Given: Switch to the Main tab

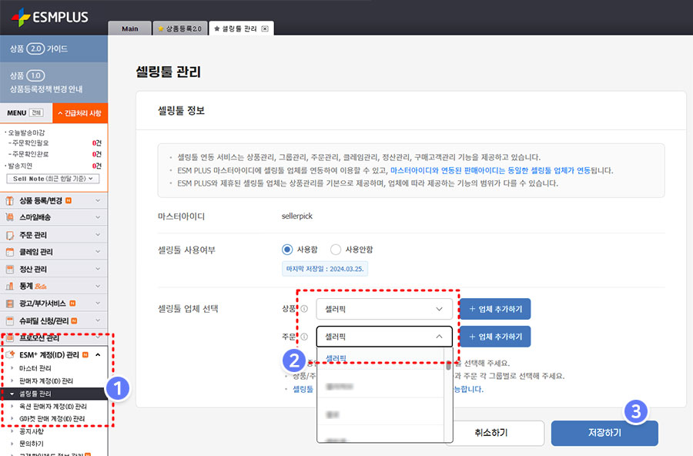Looking at the screenshot, I should point(130,28).
